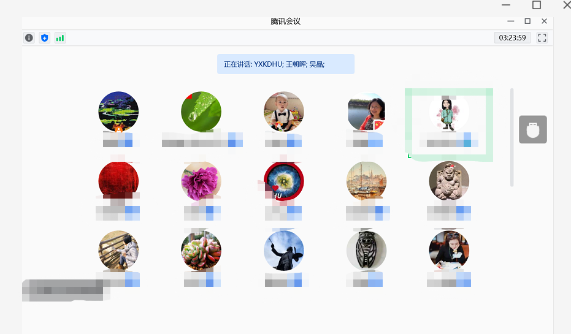571x334 pixels.
Task: Click the meeting timer 03:23:59
Action: coord(512,38)
